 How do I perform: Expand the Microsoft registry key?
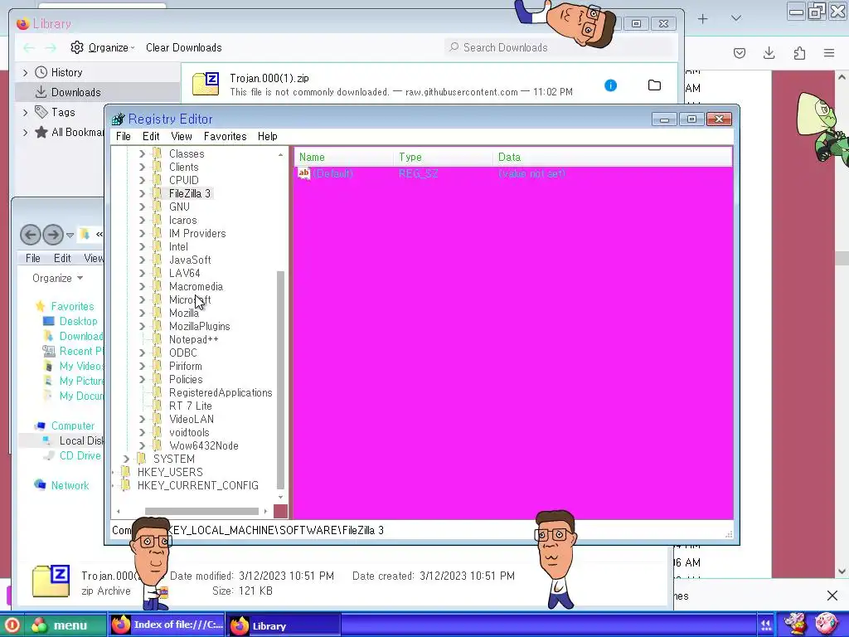point(142,299)
